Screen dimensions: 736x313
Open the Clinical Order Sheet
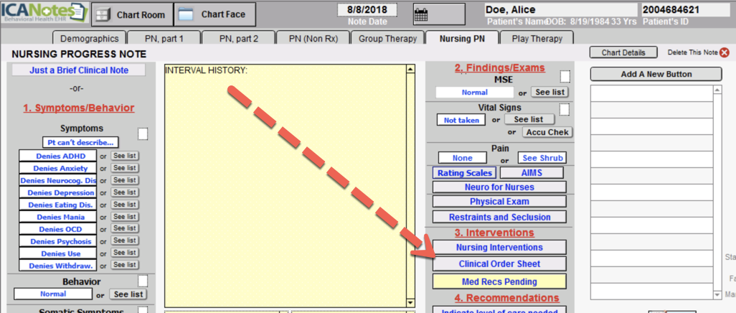tap(499, 264)
